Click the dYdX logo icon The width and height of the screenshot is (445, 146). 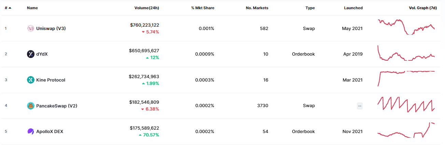(x=31, y=54)
